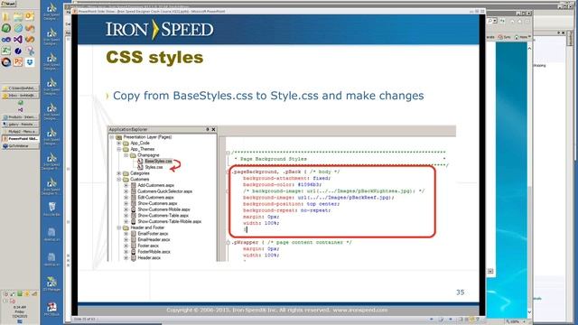Select Header.ascx in the tree
This screenshot has height=325, width=578.
click(149, 258)
